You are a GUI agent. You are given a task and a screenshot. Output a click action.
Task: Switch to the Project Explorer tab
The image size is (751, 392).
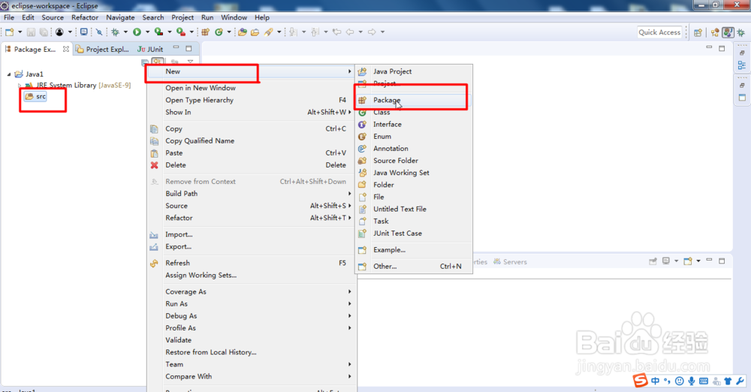[102, 49]
